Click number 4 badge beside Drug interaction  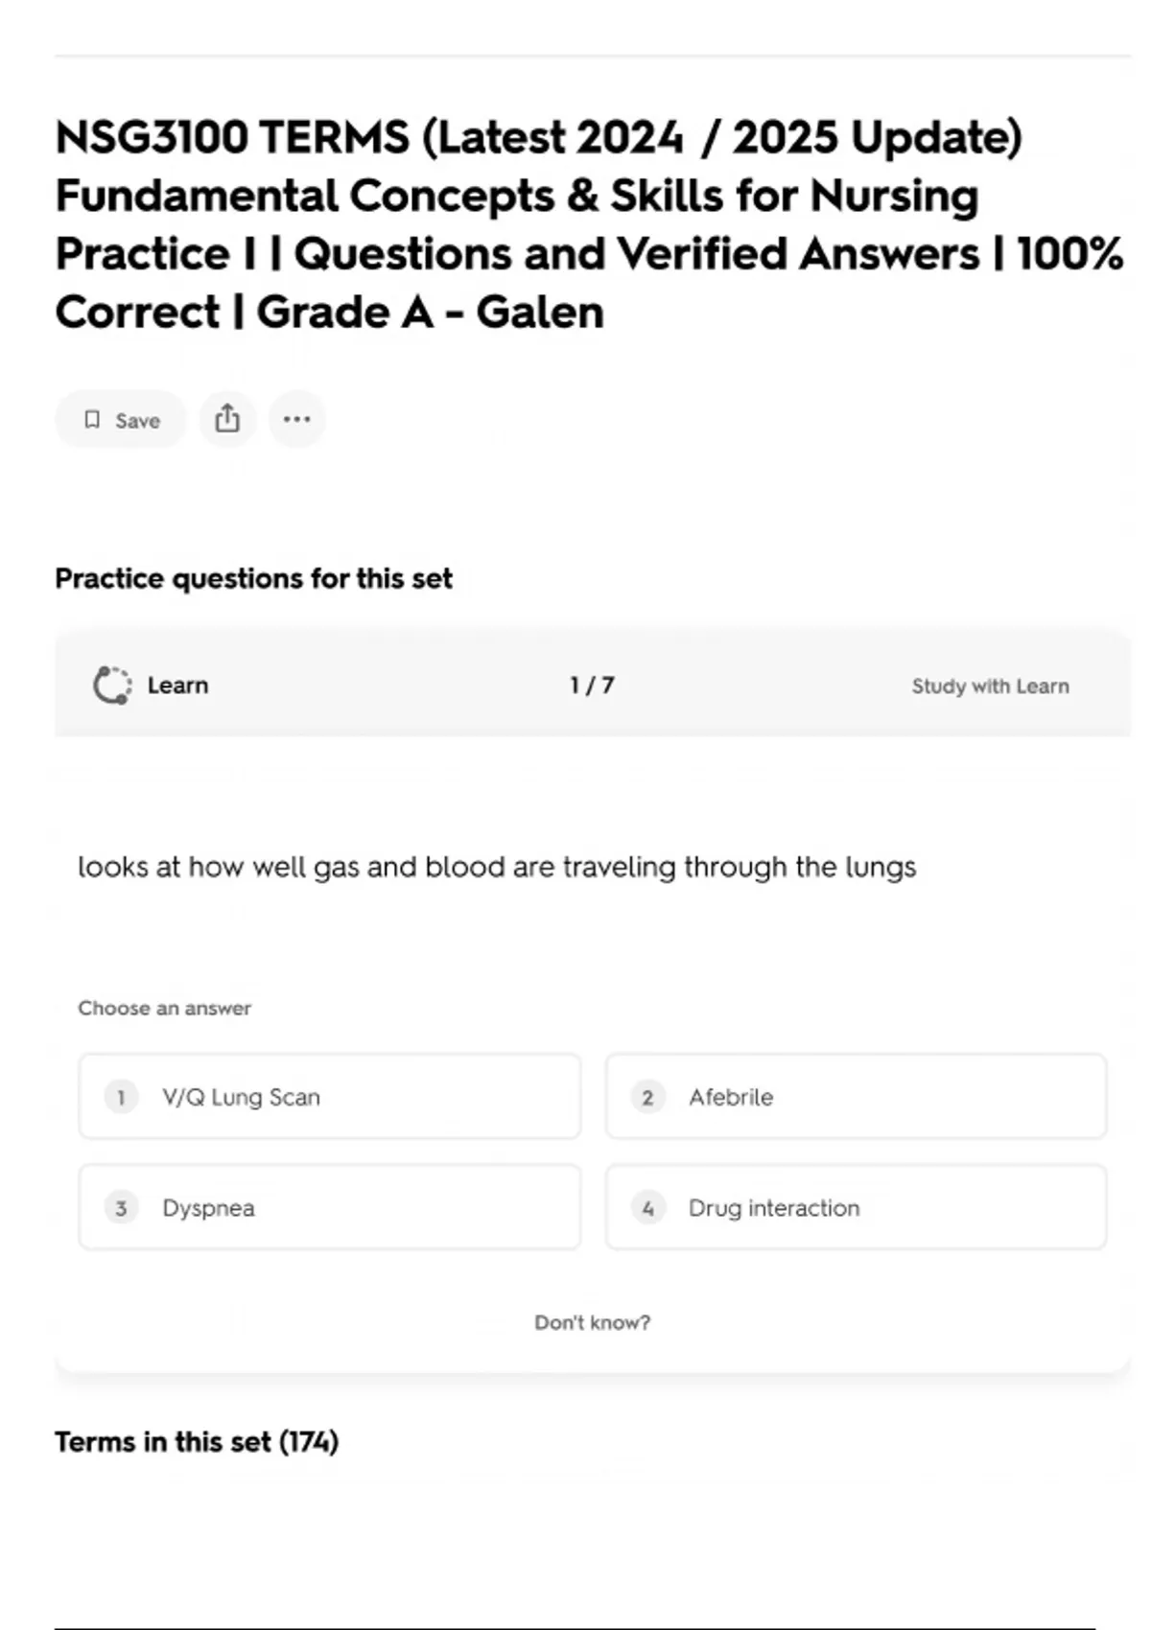[647, 1208]
